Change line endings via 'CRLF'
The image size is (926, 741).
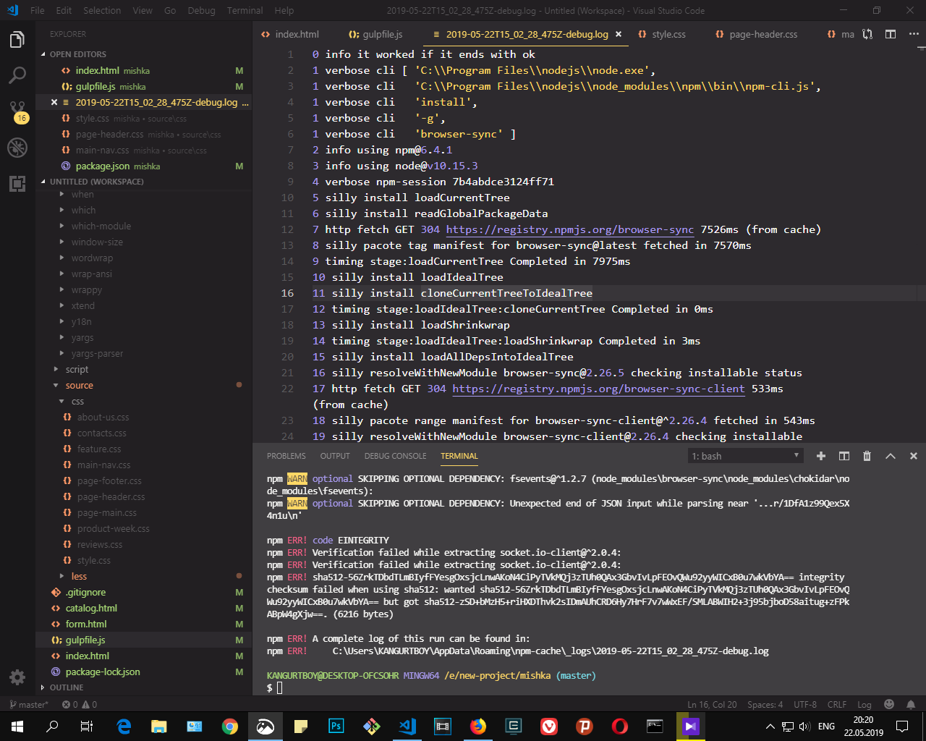837,704
